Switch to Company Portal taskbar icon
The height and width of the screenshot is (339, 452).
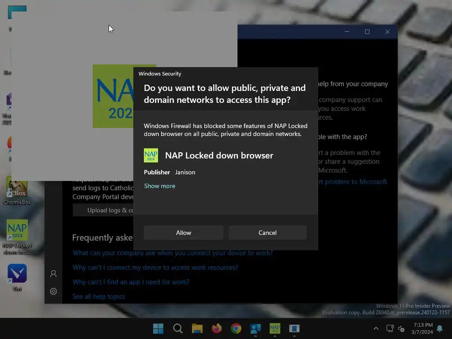coord(256,328)
